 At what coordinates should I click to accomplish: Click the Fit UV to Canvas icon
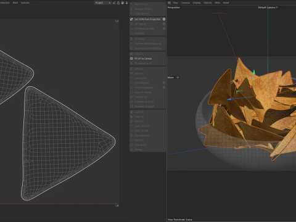pyautogui.click(x=131, y=59)
